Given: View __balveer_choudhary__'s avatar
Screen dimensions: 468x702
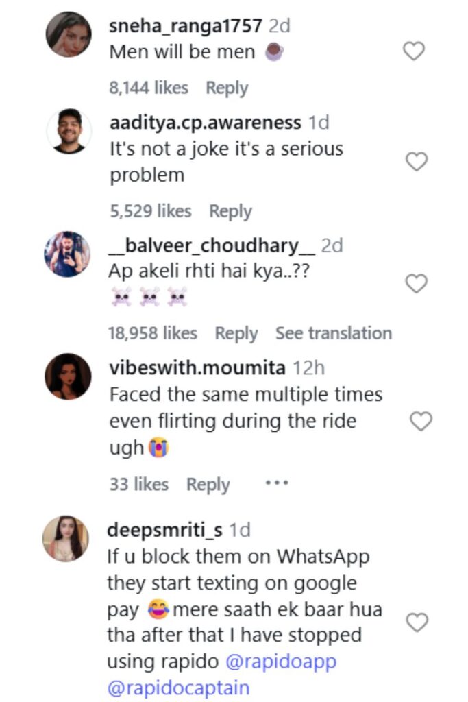Looking at the screenshot, I should (69, 254).
